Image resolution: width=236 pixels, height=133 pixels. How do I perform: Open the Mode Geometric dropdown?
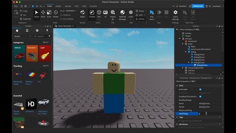pos(71,11)
